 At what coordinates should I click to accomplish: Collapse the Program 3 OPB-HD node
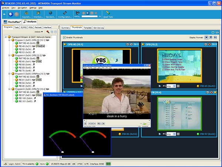[9, 40]
